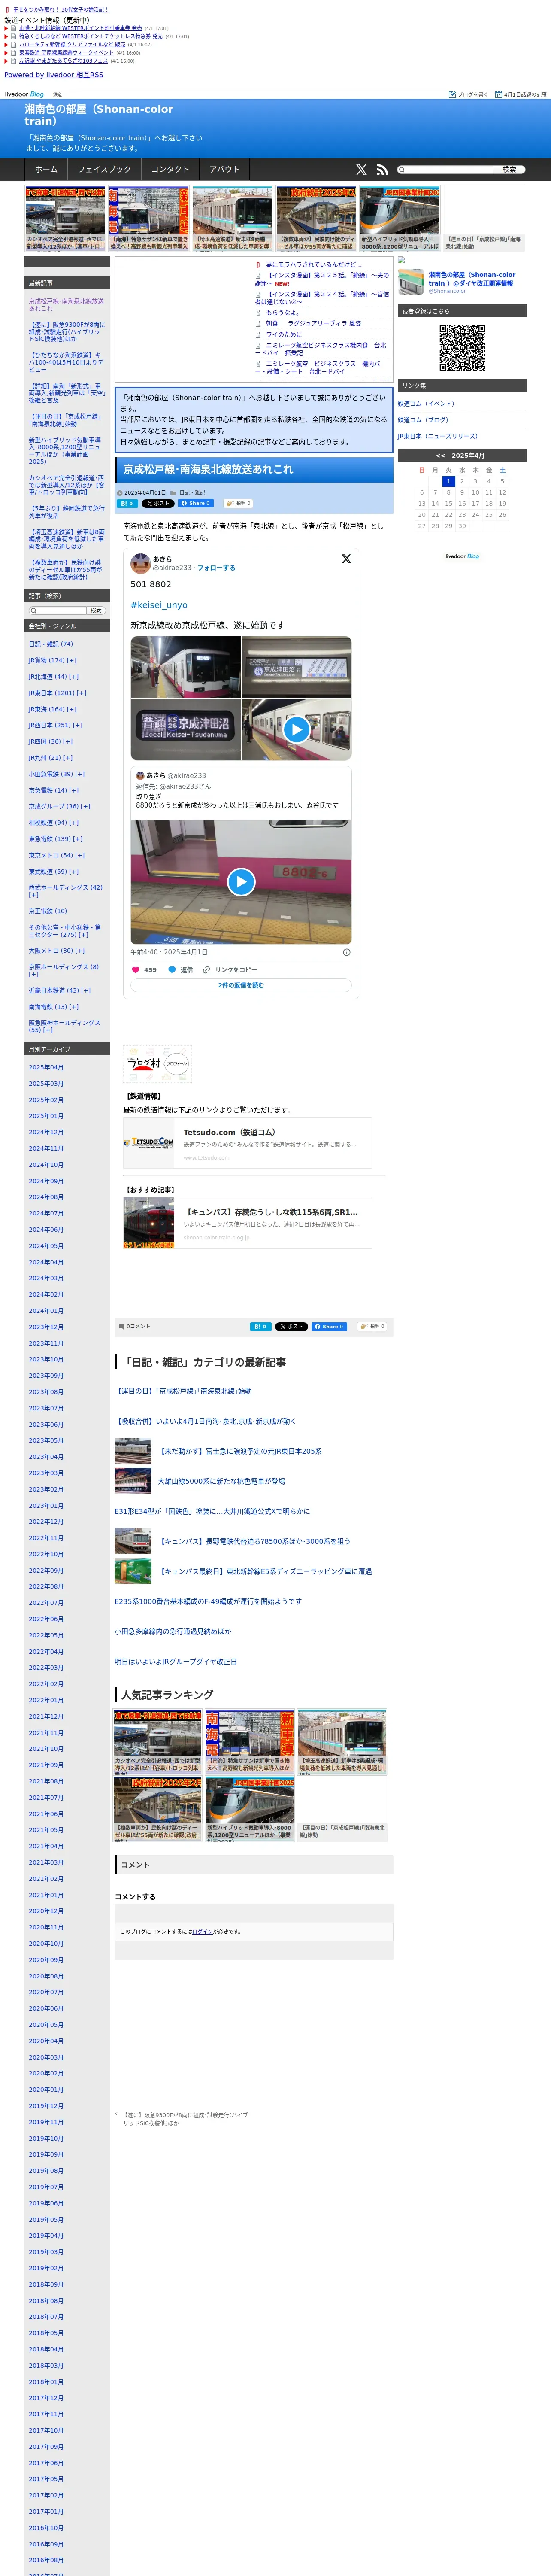Image resolution: width=551 pixels, height=2576 pixels.
Task: Open the ホーム tab in the navigation bar
Action: (46, 169)
